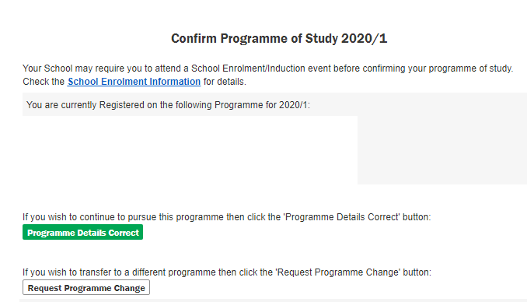Click the 'If you wish to continue' instruction
527x302 pixels.
[226, 217]
